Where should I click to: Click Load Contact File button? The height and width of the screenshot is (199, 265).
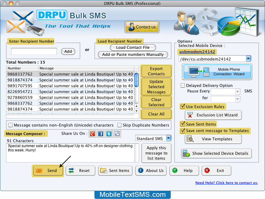(133, 48)
